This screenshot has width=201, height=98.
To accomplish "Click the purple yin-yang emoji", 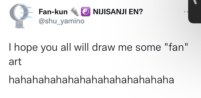I will pos(85,12).
